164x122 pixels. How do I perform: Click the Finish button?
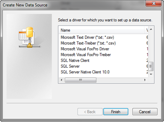tap(116, 112)
